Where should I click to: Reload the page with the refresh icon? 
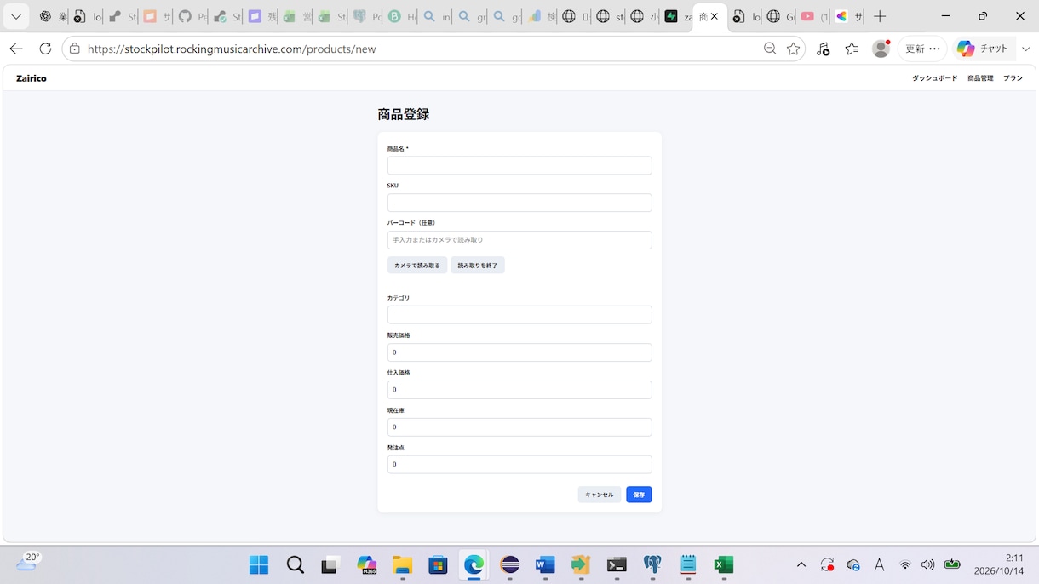point(45,49)
